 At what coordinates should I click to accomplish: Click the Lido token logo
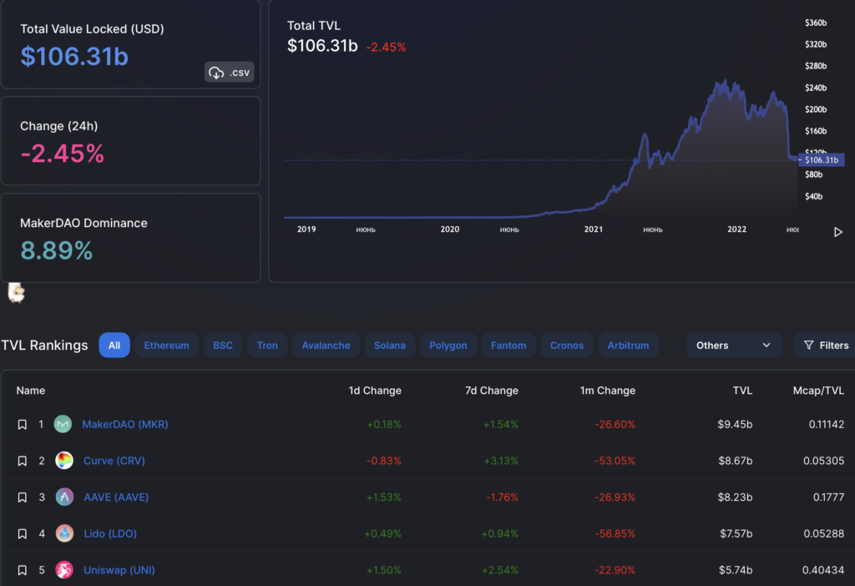[63, 533]
